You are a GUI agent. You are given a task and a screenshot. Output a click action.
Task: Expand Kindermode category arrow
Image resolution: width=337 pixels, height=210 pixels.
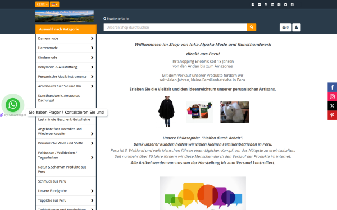pos(92,58)
